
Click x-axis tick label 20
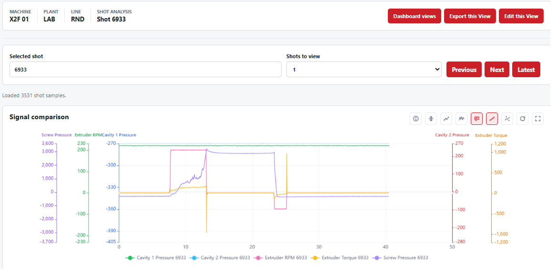pyautogui.click(x=252, y=247)
